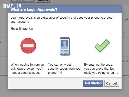Image resolution: width=129 pixels, height=97 pixels.
Task: Click the keypad area of the phone icon
Action: point(65,52)
